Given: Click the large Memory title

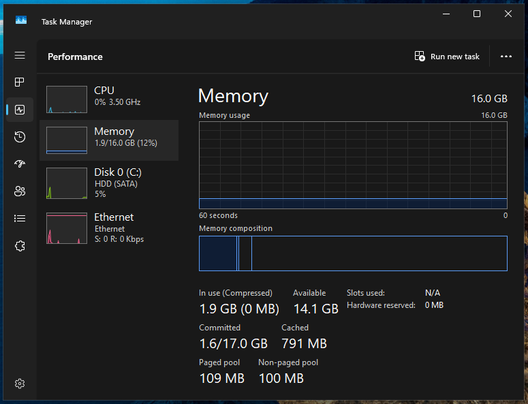Looking at the screenshot, I should (x=233, y=96).
